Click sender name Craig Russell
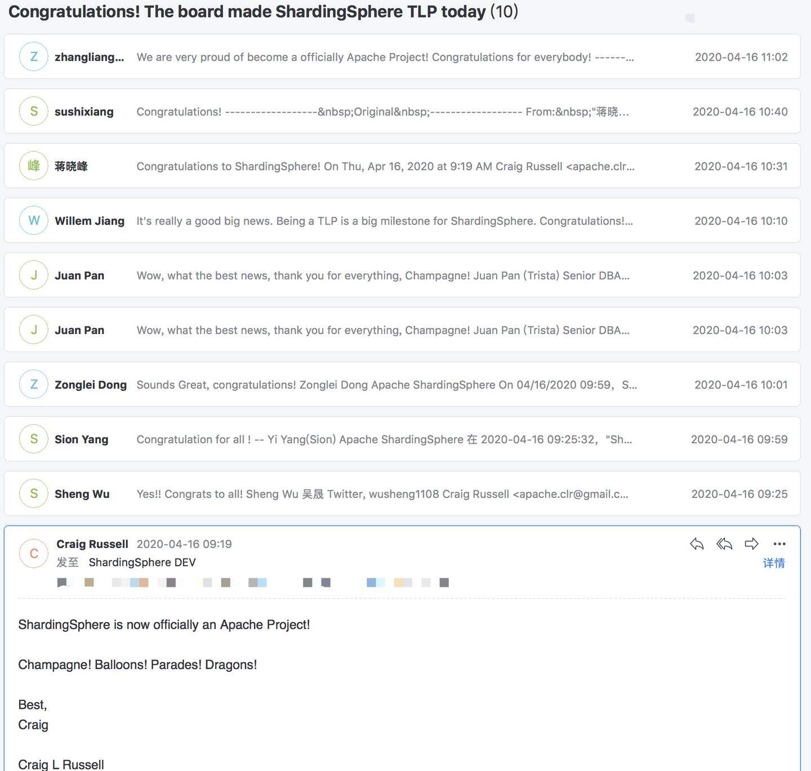This screenshot has height=771, width=811. 92,544
